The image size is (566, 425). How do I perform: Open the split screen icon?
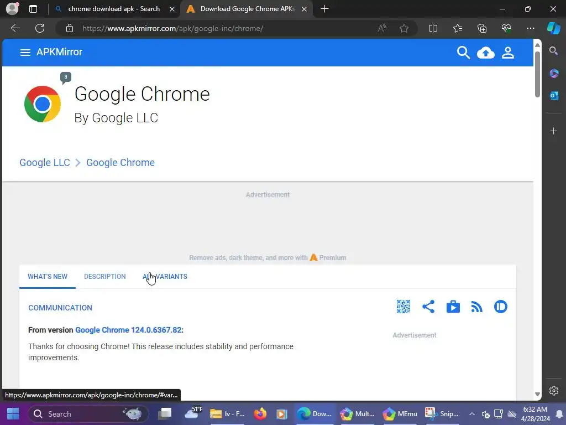[x=433, y=28]
